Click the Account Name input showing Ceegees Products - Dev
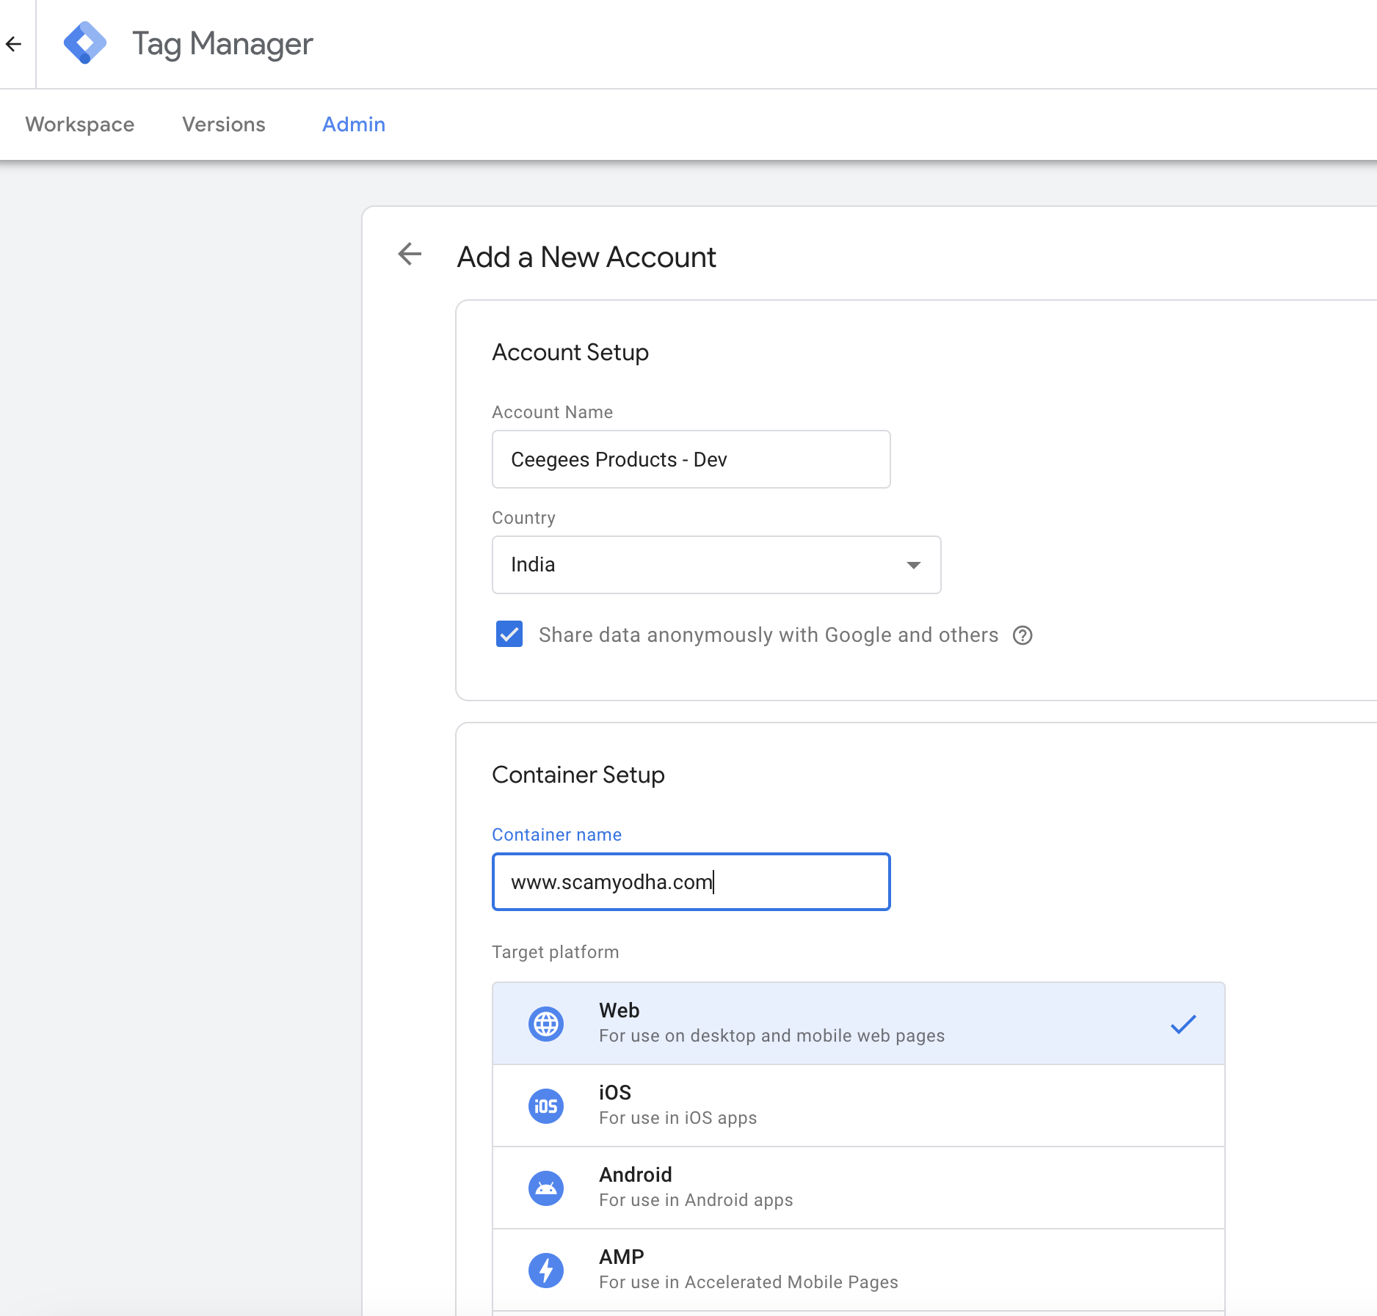1377x1316 pixels. [690, 459]
